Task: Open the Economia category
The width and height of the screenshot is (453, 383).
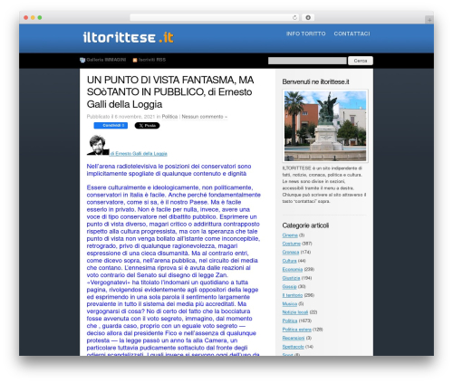Action: pyautogui.click(x=293, y=269)
